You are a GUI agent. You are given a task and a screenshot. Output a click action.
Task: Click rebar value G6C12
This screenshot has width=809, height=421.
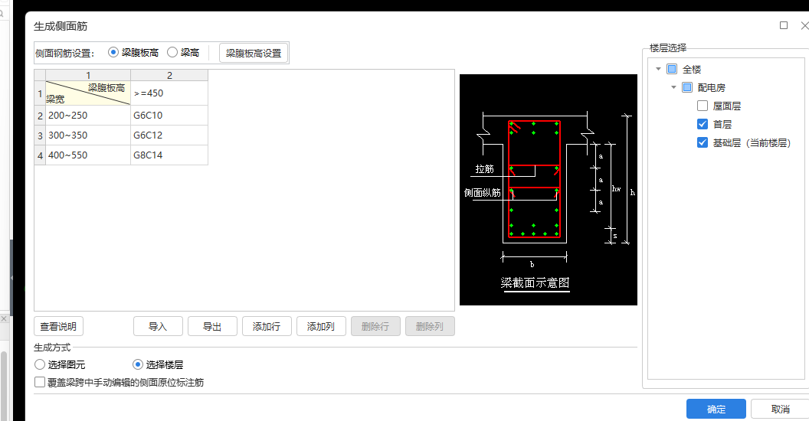[169, 135]
